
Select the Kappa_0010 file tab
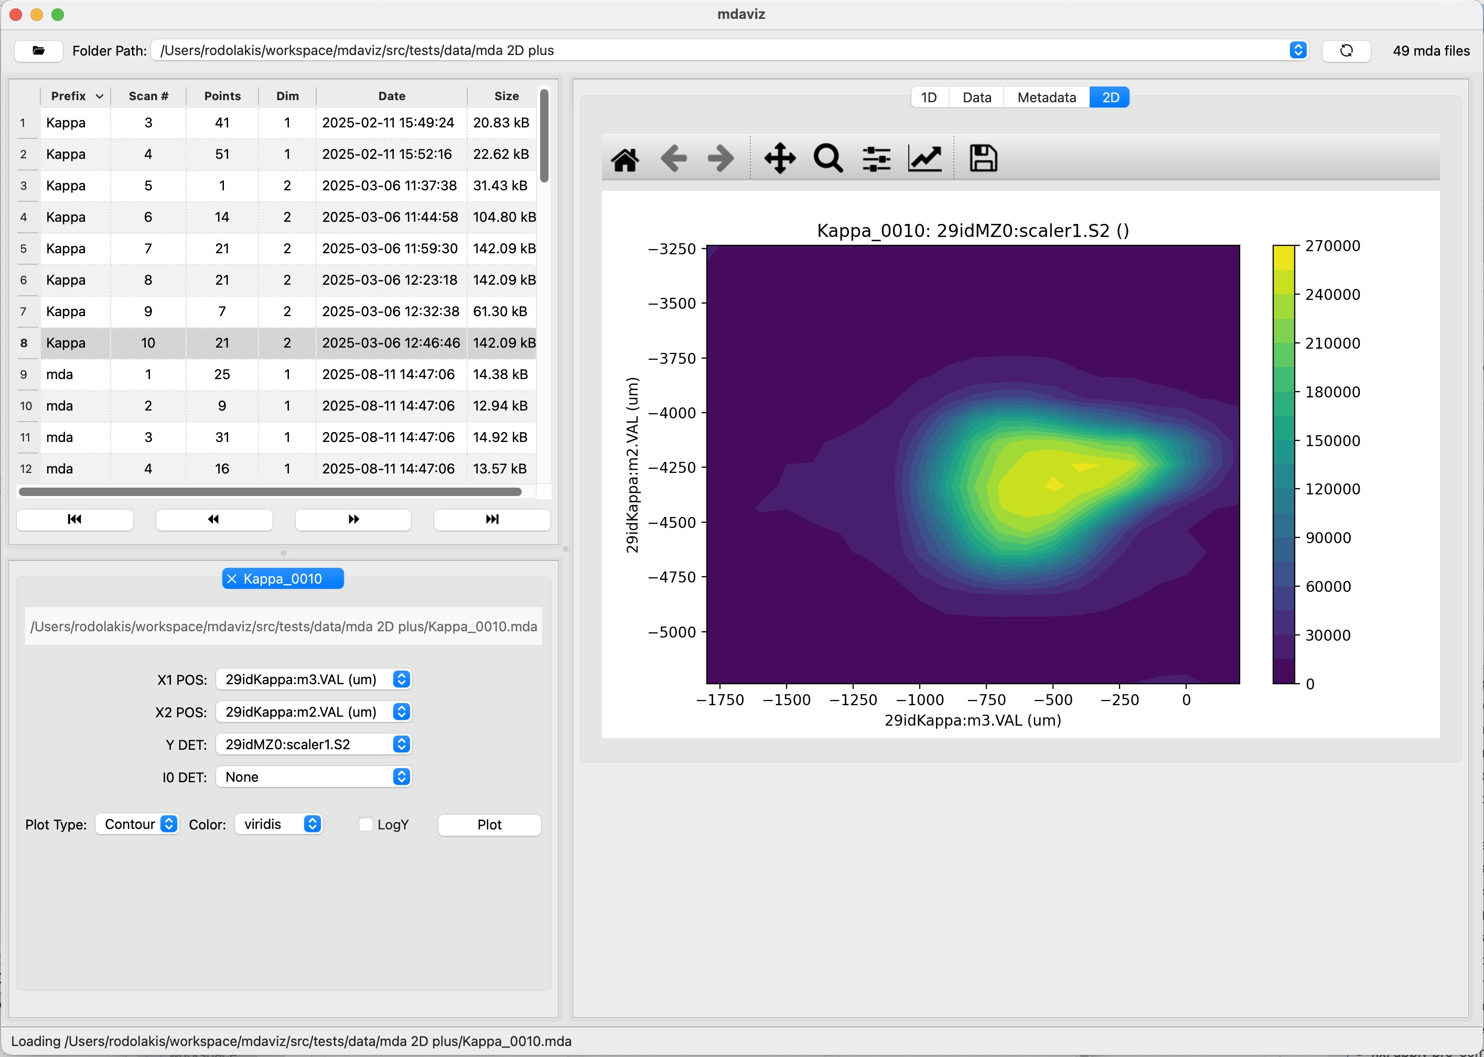283,579
